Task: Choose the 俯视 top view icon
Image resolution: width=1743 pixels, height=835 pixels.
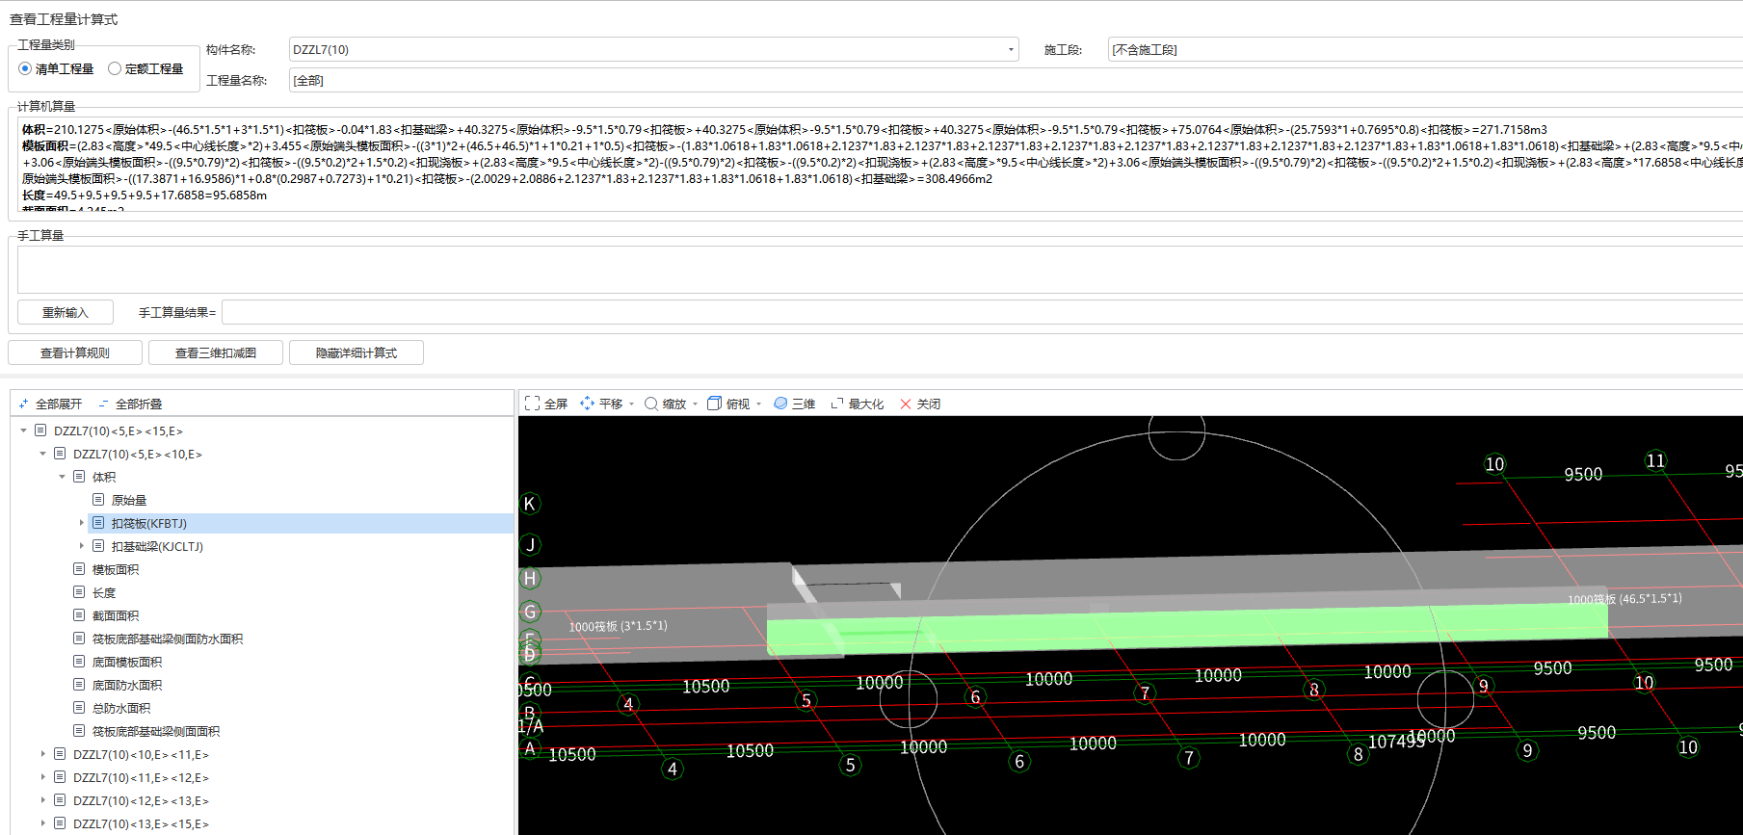Action: [x=714, y=404]
